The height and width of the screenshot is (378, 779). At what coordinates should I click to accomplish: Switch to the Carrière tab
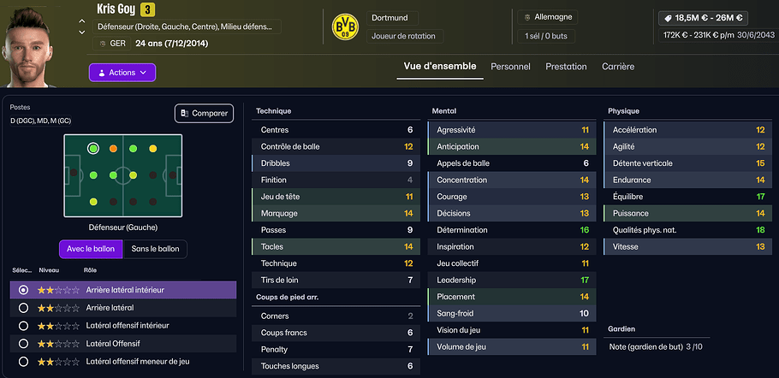pos(618,67)
